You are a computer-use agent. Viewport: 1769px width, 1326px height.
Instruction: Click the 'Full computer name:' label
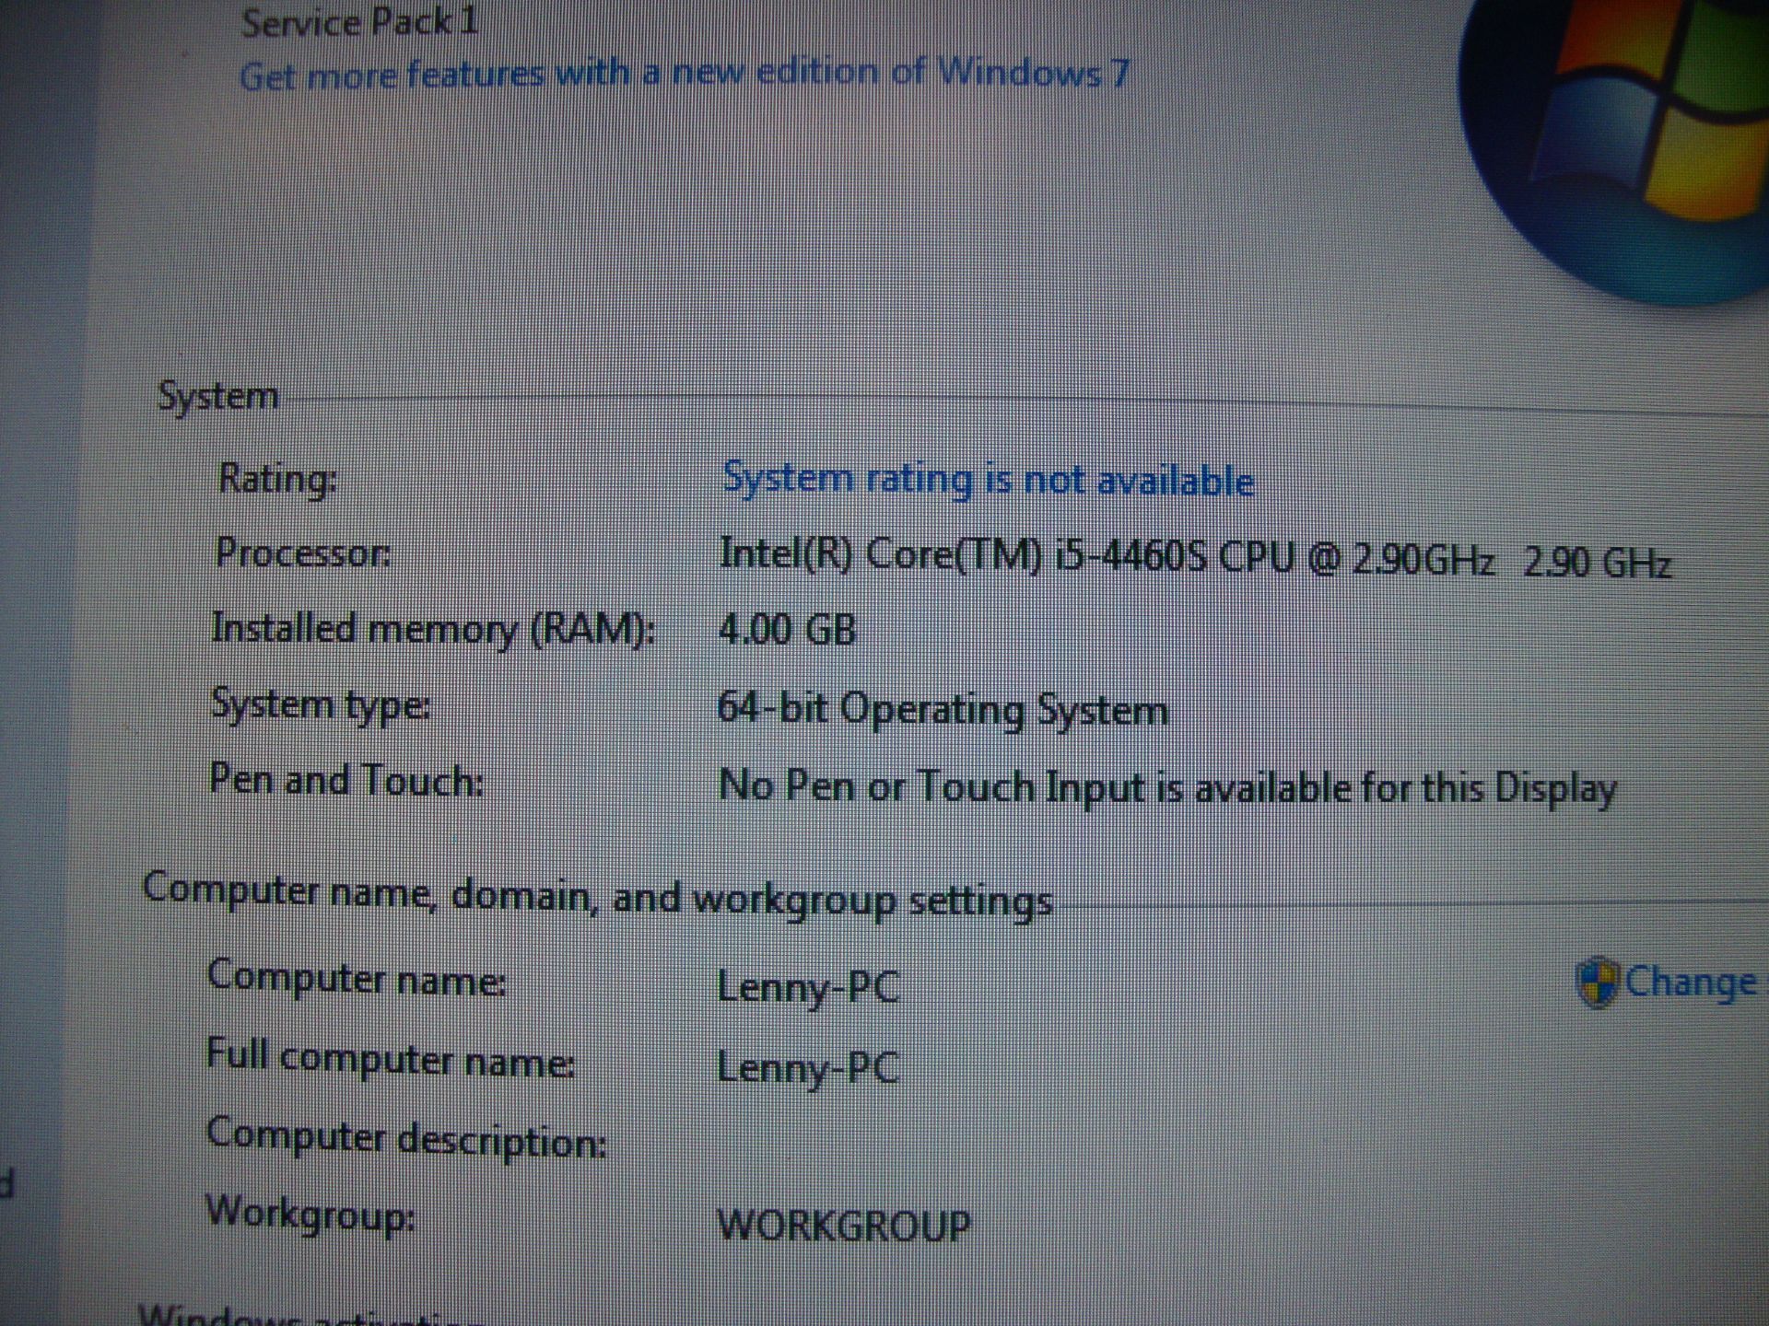click(391, 1058)
